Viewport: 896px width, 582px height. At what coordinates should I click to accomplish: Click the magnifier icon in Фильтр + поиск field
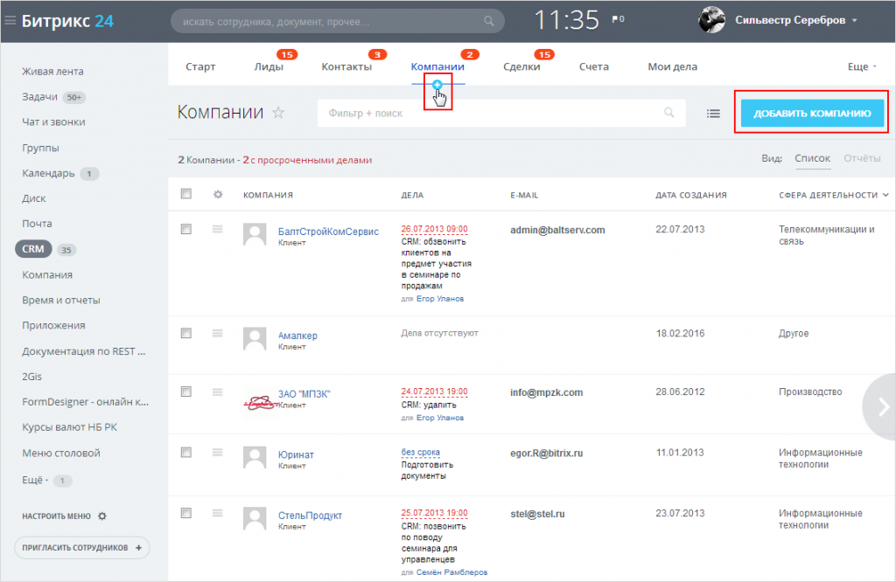point(669,113)
